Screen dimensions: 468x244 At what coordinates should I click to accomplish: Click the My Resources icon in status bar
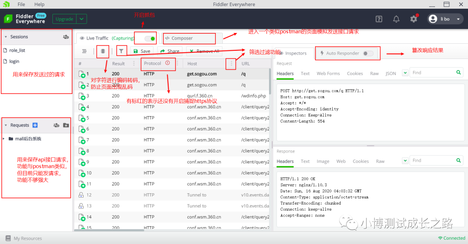(x=8, y=238)
